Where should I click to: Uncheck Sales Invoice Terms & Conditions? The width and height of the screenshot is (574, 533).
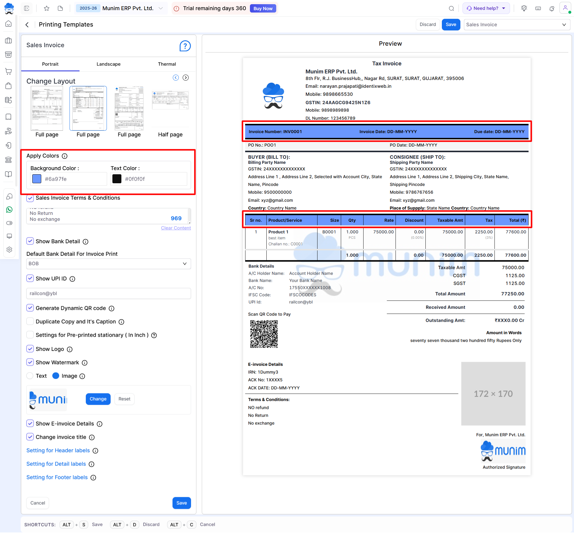[x=30, y=198]
